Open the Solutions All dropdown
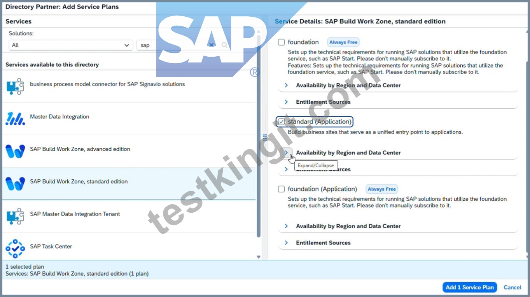Screen dimensions: 530x297 click(x=71, y=45)
